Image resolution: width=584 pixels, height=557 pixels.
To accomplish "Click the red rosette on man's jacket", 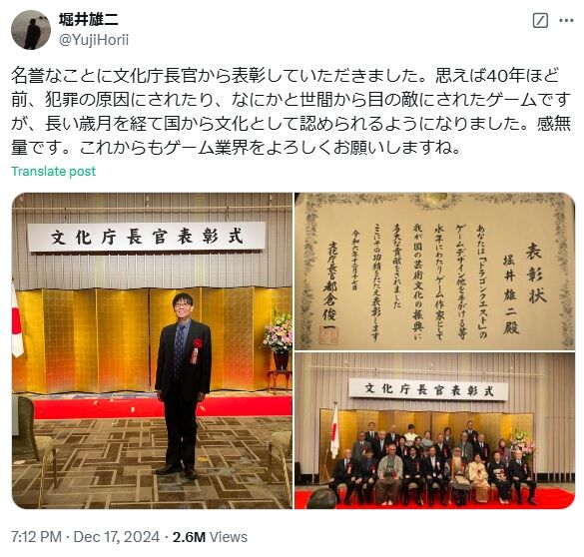I will 196,349.
